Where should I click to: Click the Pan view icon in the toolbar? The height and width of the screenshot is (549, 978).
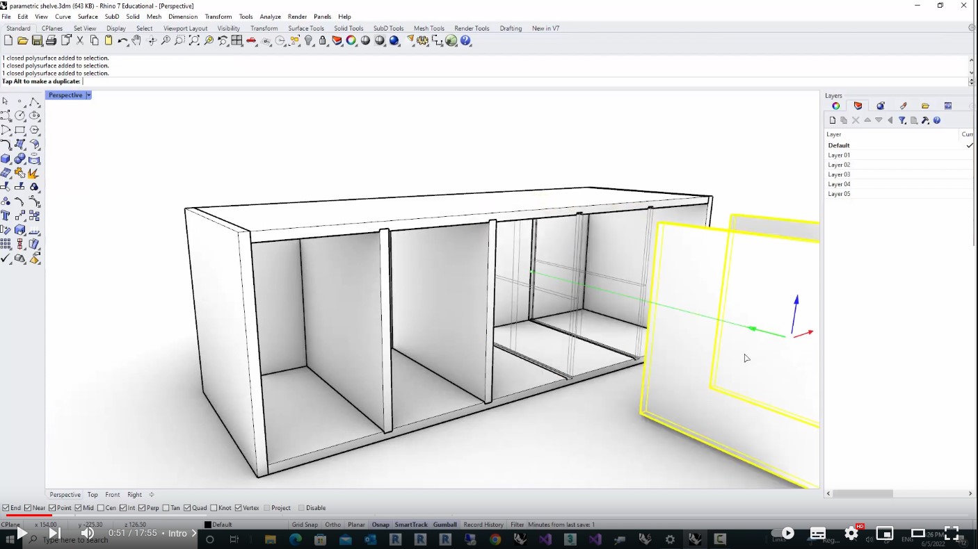[x=136, y=40]
